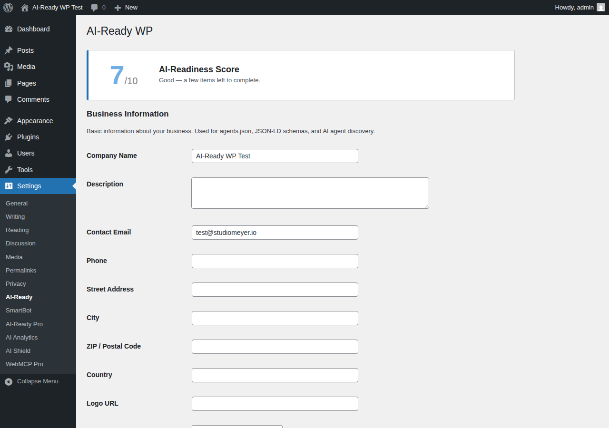Click the AI-Ready WP Test site name
Image resolution: width=609 pixels, height=428 pixels.
(58, 8)
